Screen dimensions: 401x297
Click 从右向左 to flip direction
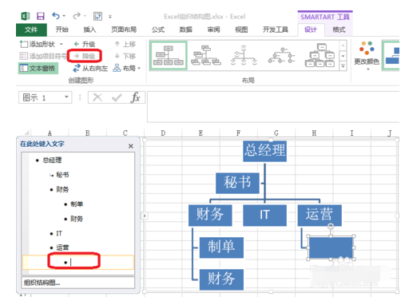90,69
